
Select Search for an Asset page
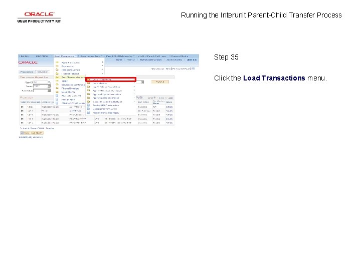pyautogui.click(x=71, y=95)
